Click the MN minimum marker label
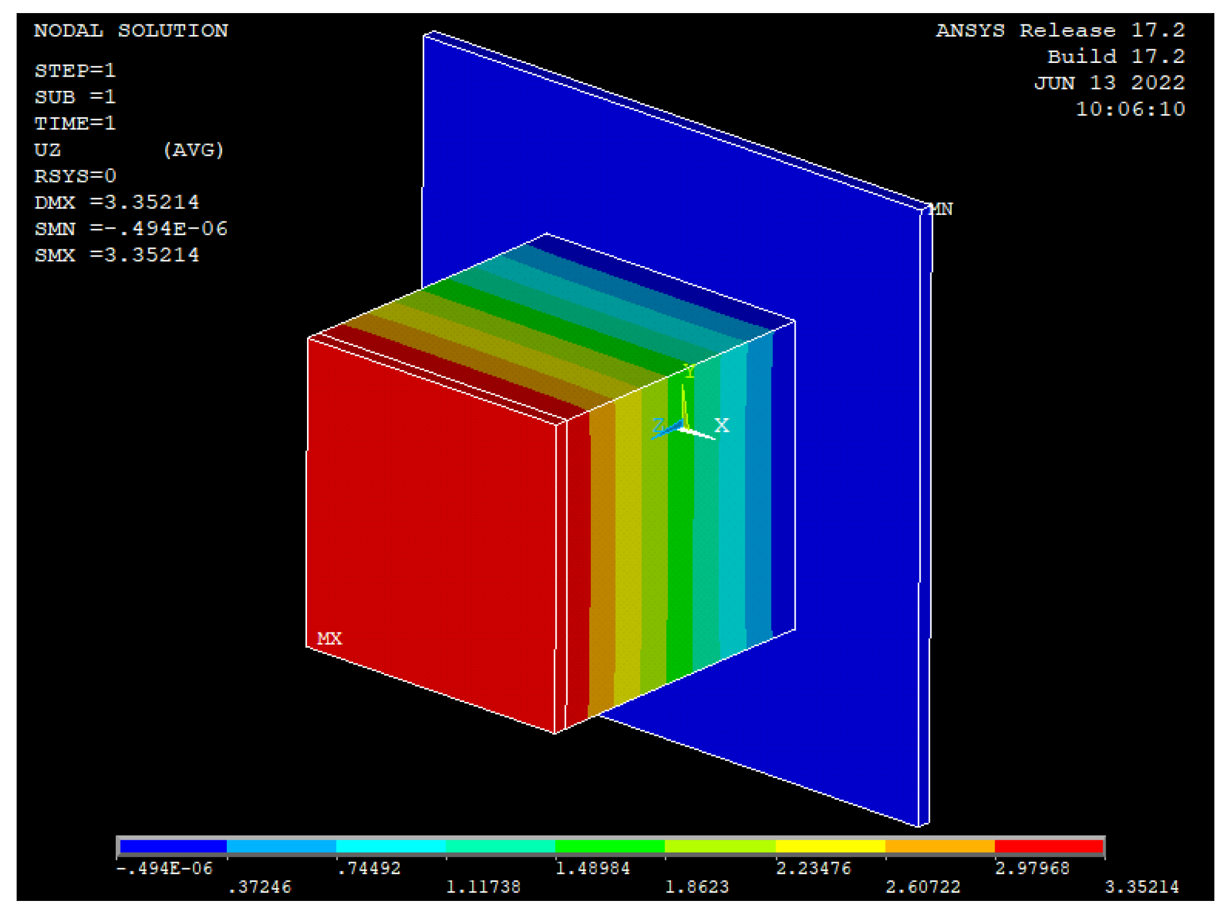This screenshot has width=1231, height=914. point(941,209)
